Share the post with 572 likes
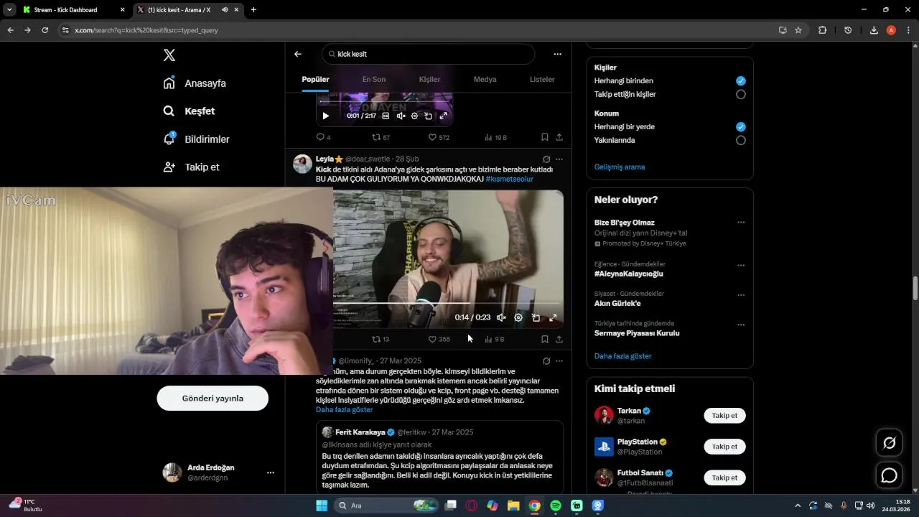The width and height of the screenshot is (919, 517). (559, 137)
